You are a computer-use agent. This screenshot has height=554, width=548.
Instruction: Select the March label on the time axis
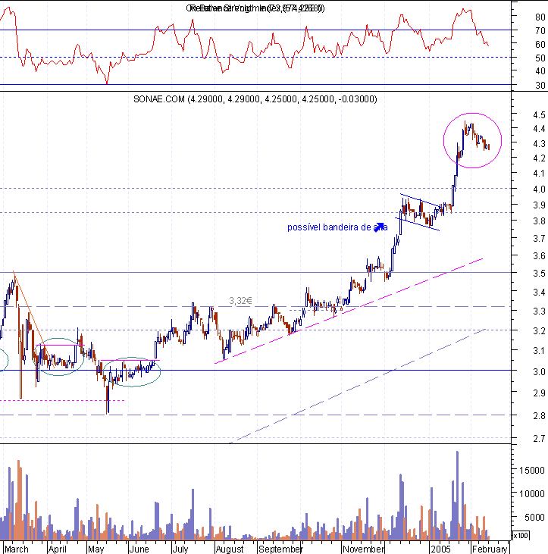(16, 549)
